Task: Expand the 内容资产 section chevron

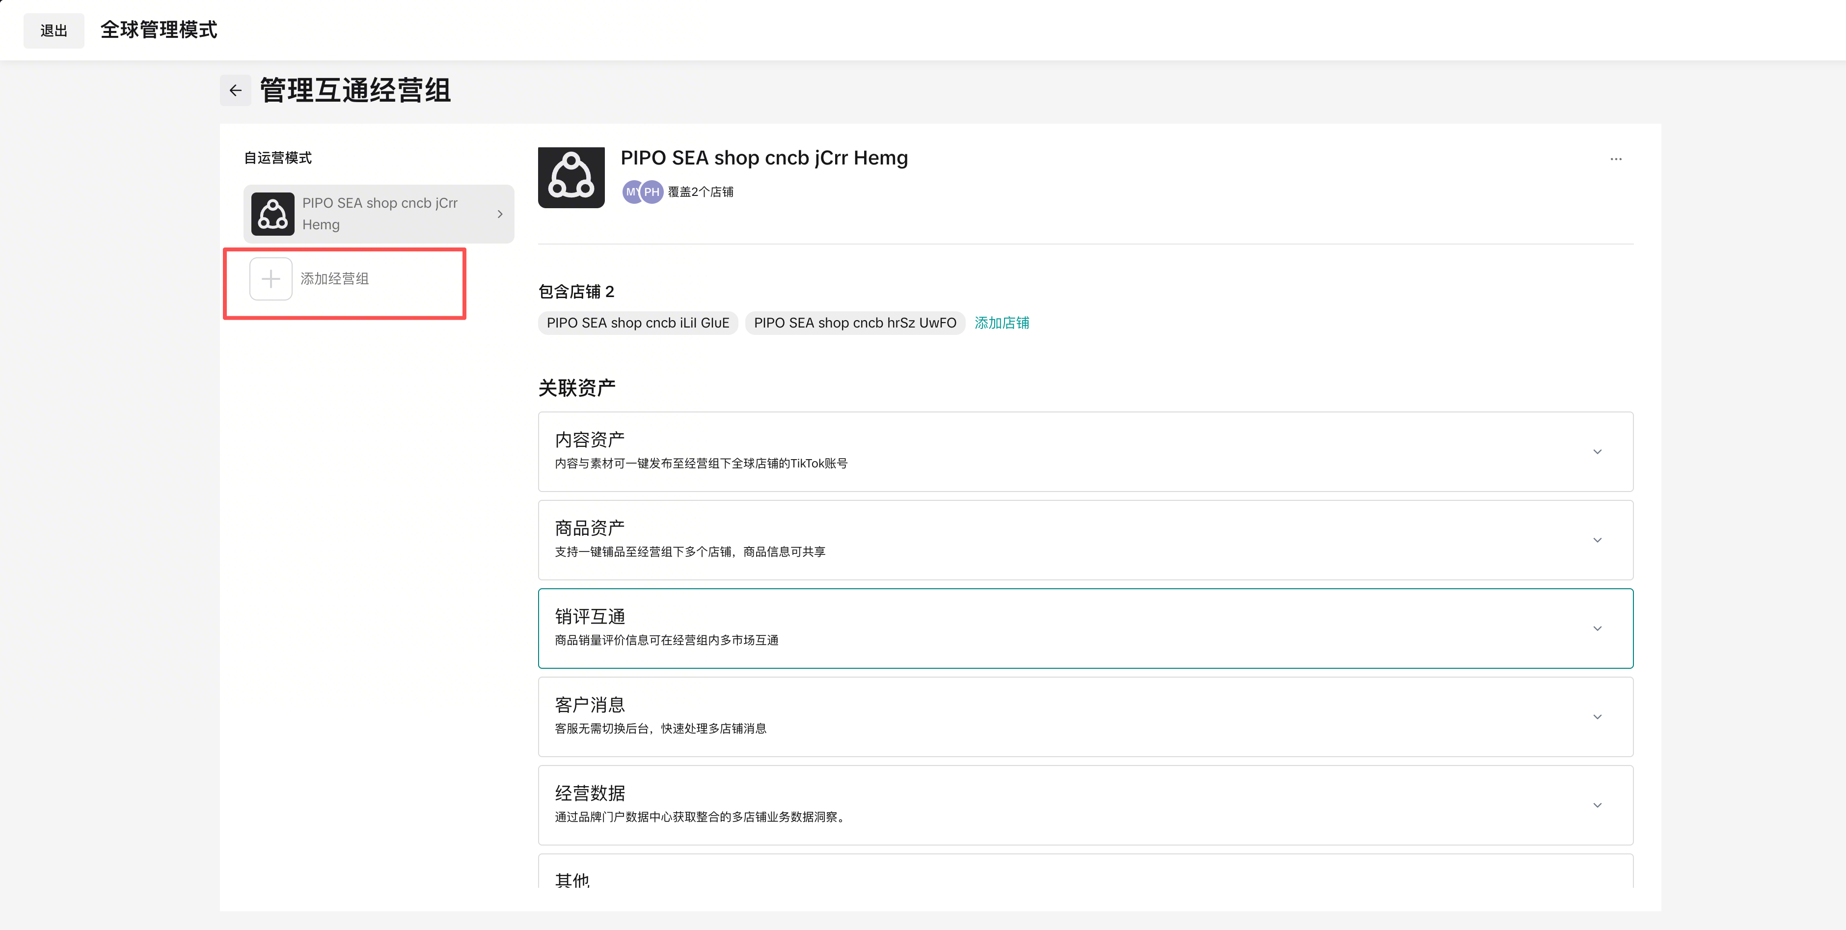Action: (1598, 451)
